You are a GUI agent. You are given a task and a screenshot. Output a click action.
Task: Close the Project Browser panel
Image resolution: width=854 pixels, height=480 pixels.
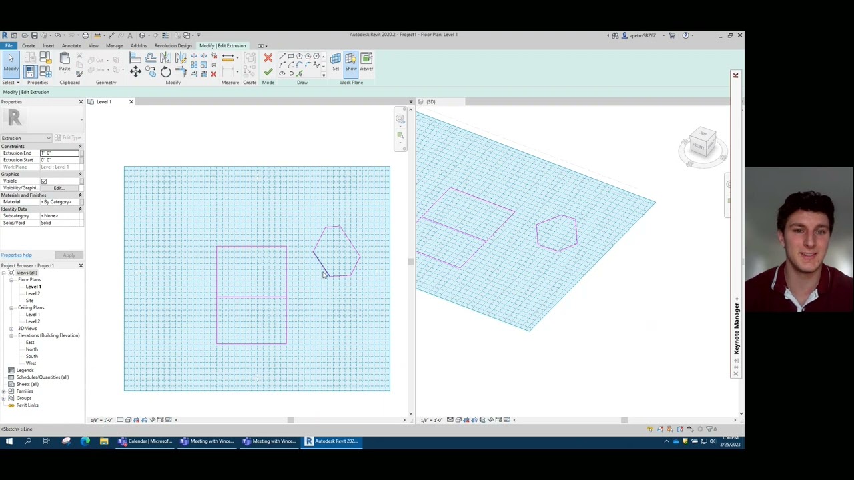pyautogui.click(x=81, y=265)
